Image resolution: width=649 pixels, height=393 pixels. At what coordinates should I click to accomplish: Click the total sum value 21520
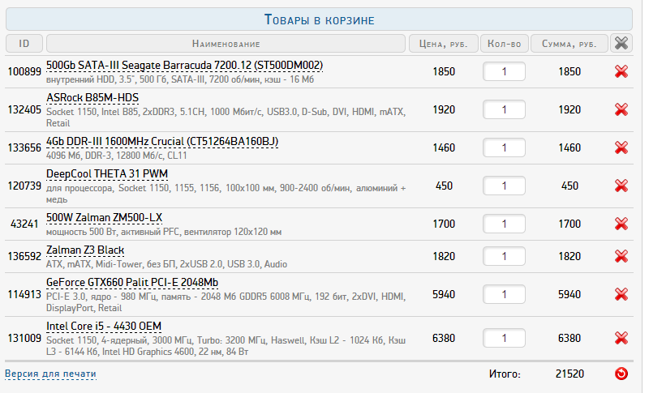(x=569, y=374)
